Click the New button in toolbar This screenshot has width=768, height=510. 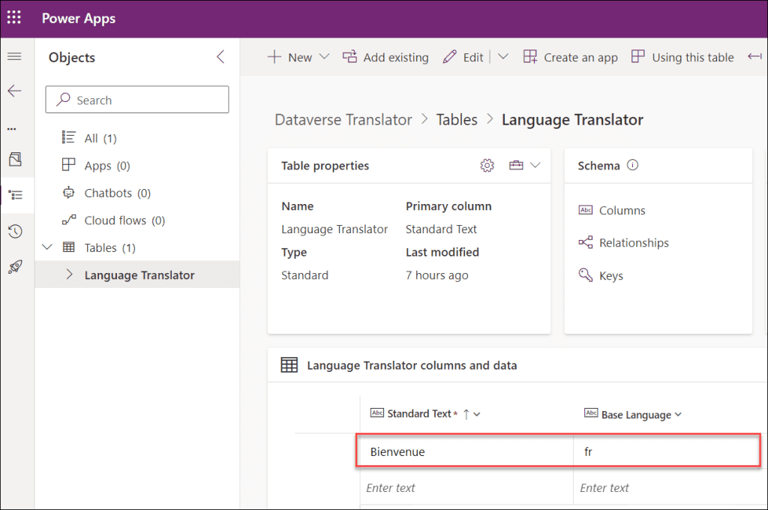click(x=289, y=57)
